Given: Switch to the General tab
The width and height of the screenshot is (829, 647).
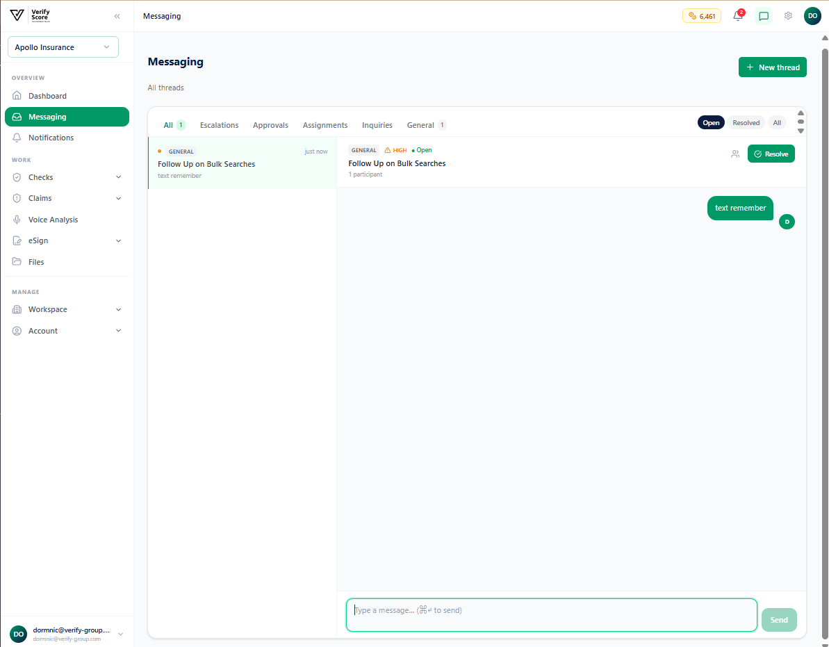Looking at the screenshot, I should point(426,125).
